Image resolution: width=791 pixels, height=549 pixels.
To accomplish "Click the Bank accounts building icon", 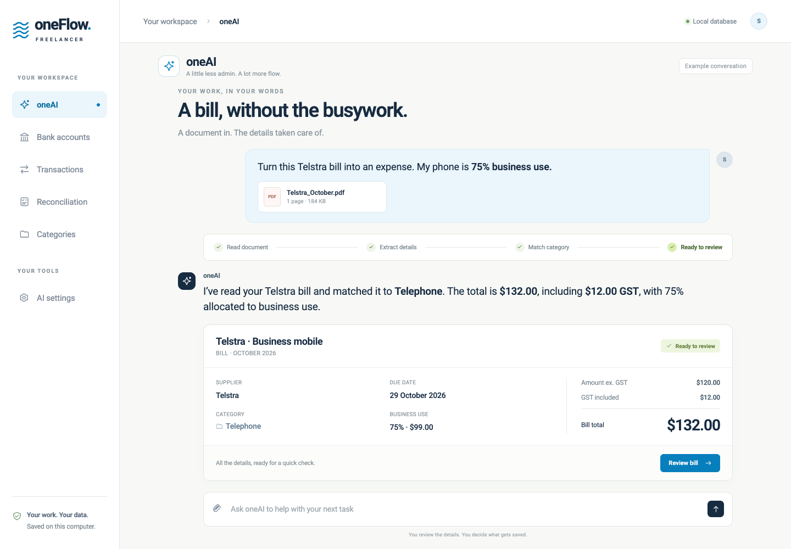I will 25,137.
